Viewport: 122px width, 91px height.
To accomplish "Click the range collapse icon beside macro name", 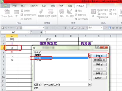I will coord(90,55).
